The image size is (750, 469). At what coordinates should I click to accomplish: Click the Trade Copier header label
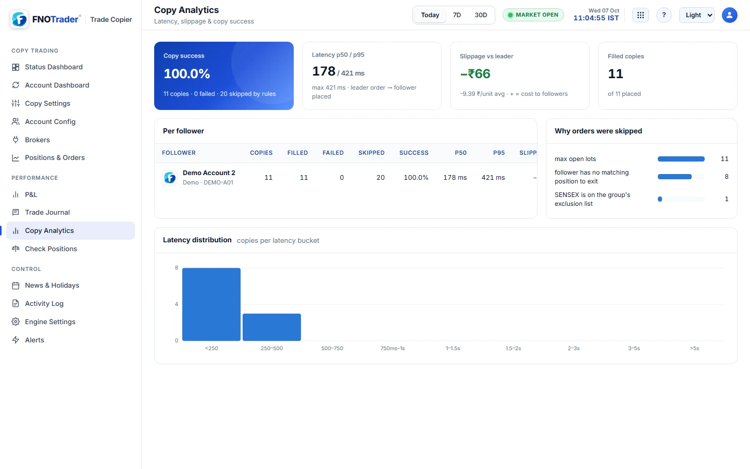(x=111, y=19)
